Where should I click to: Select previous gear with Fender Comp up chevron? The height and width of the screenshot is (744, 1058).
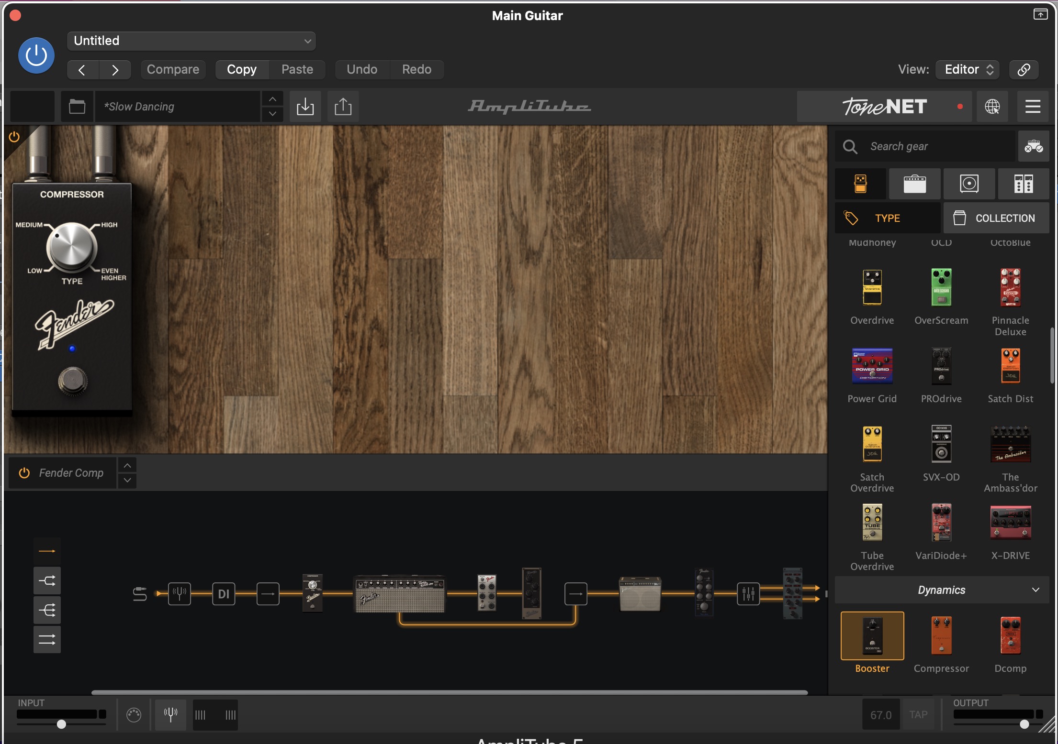pyautogui.click(x=127, y=465)
